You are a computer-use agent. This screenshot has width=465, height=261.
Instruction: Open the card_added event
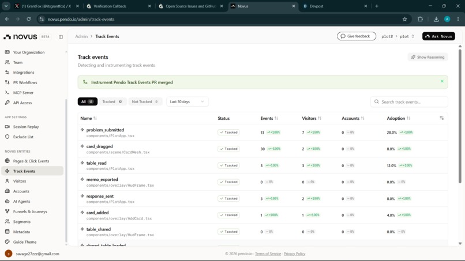click(97, 213)
